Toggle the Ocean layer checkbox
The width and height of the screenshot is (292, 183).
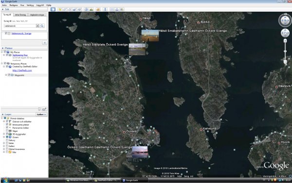click(x=7, y=137)
